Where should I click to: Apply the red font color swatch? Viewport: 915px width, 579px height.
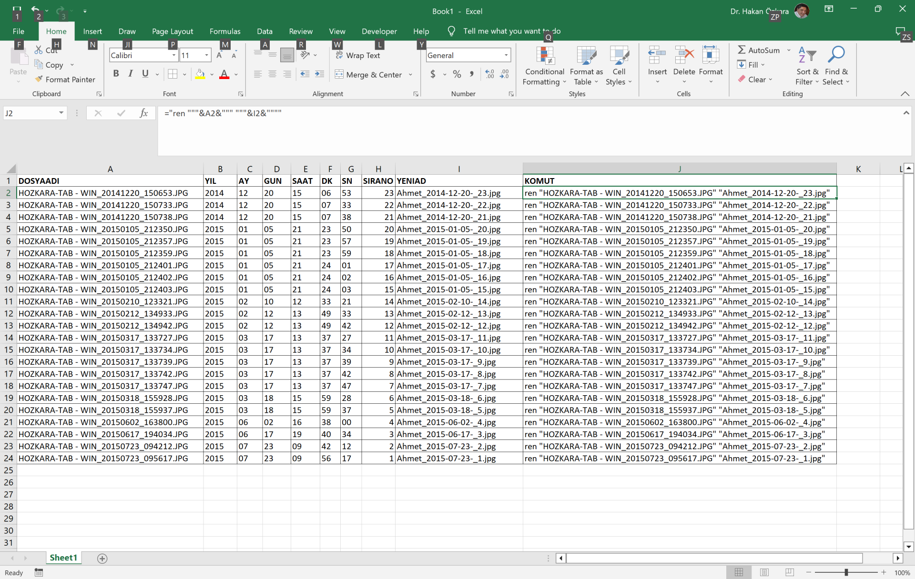(224, 74)
